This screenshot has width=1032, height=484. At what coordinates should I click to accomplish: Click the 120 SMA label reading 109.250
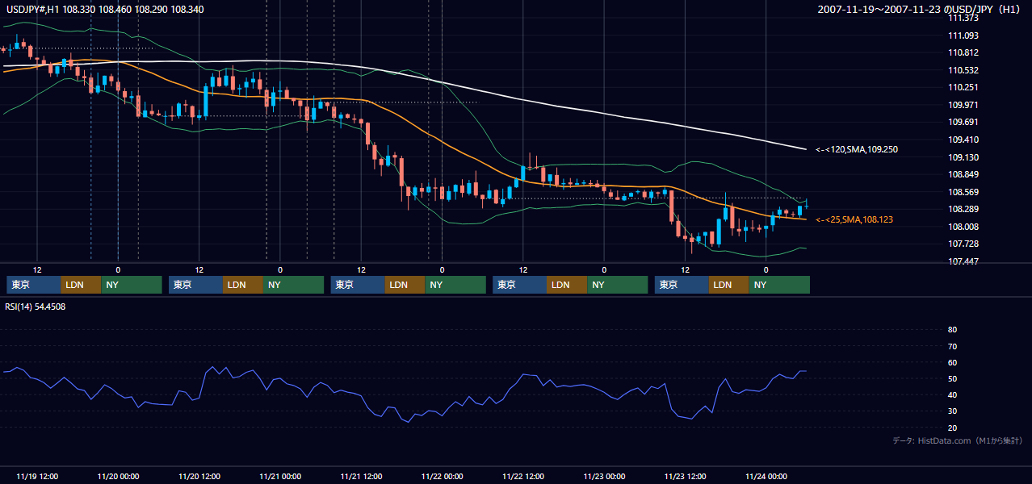[x=856, y=149]
